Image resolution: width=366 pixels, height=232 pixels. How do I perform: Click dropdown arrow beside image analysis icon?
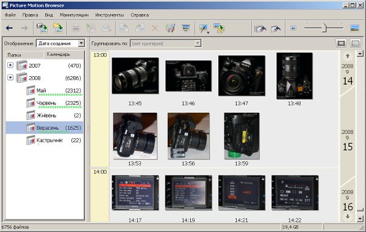(x=208, y=33)
